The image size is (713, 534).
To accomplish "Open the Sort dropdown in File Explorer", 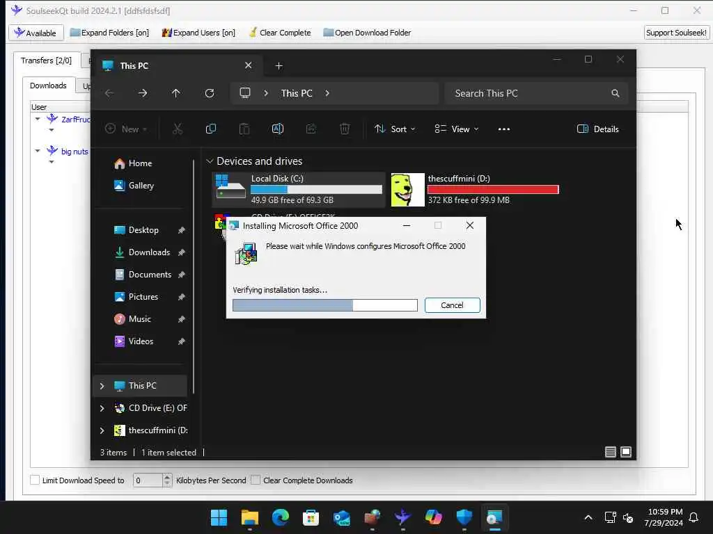I will (395, 129).
